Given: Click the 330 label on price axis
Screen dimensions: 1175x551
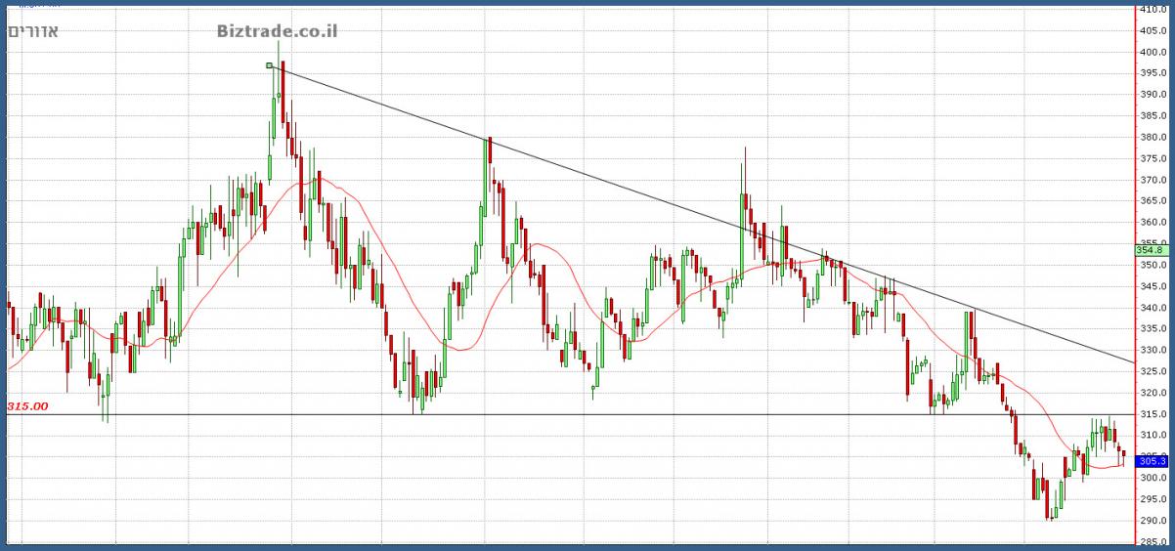Looking at the screenshot, I should (x=1150, y=350).
